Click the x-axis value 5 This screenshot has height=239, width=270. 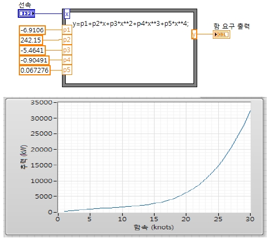click(90, 219)
